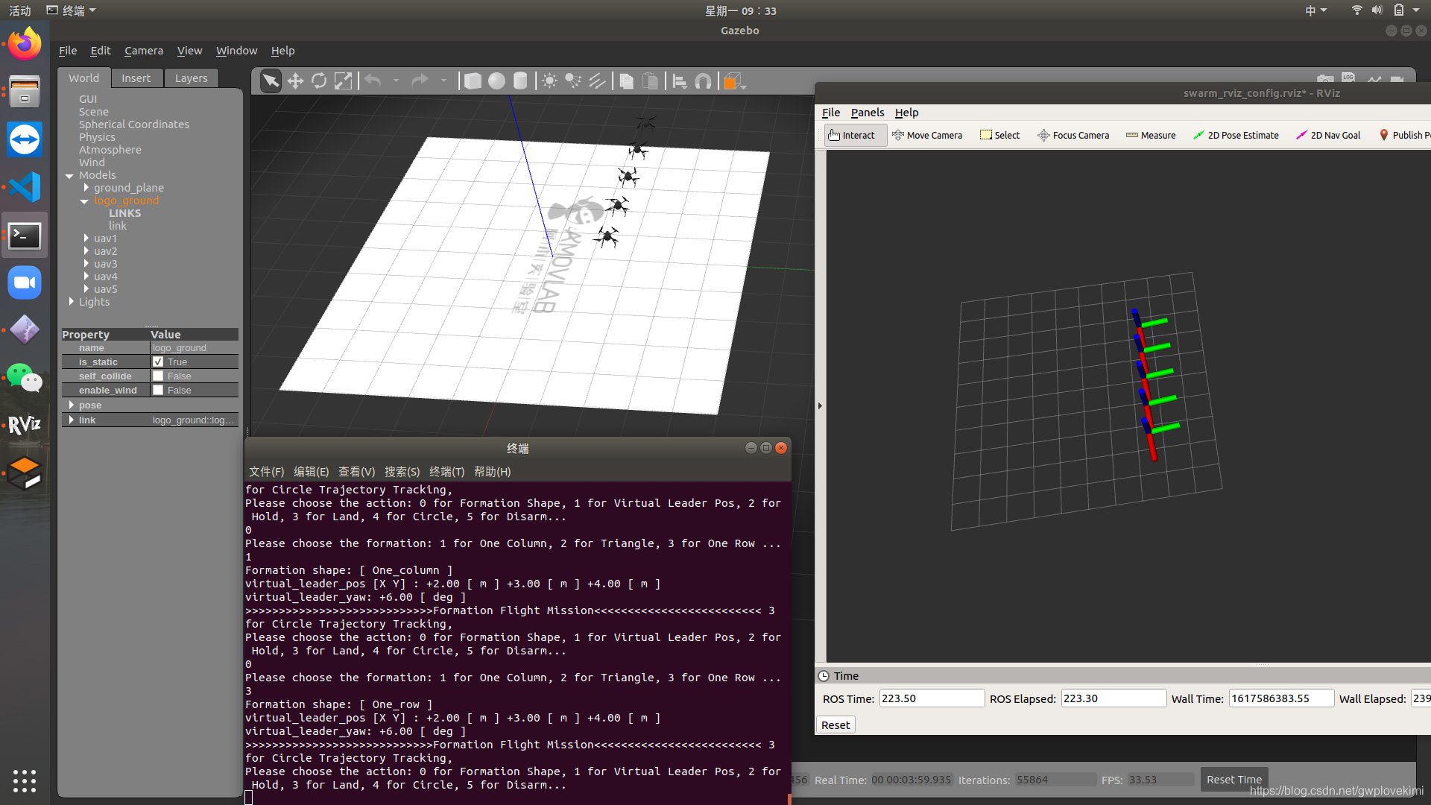This screenshot has width=1431, height=805.
Task: Click the ROS Time field
Action: tap(931, 698)
